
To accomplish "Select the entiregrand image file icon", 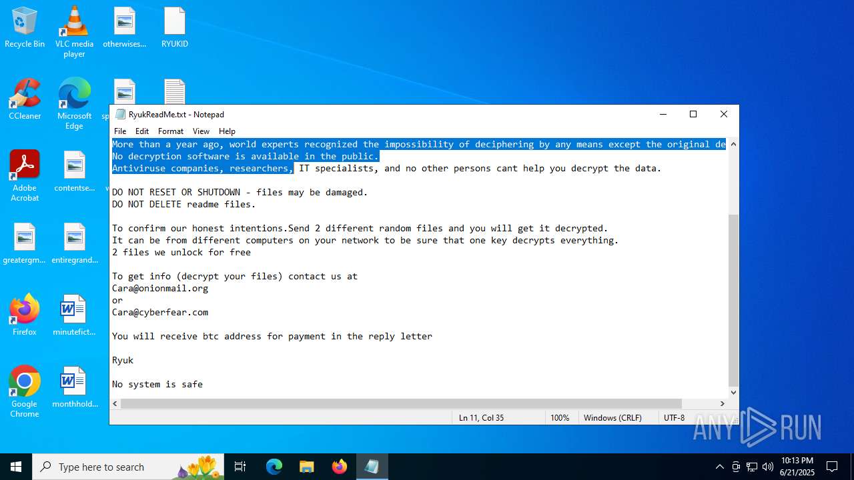I will tap(74, 244).
